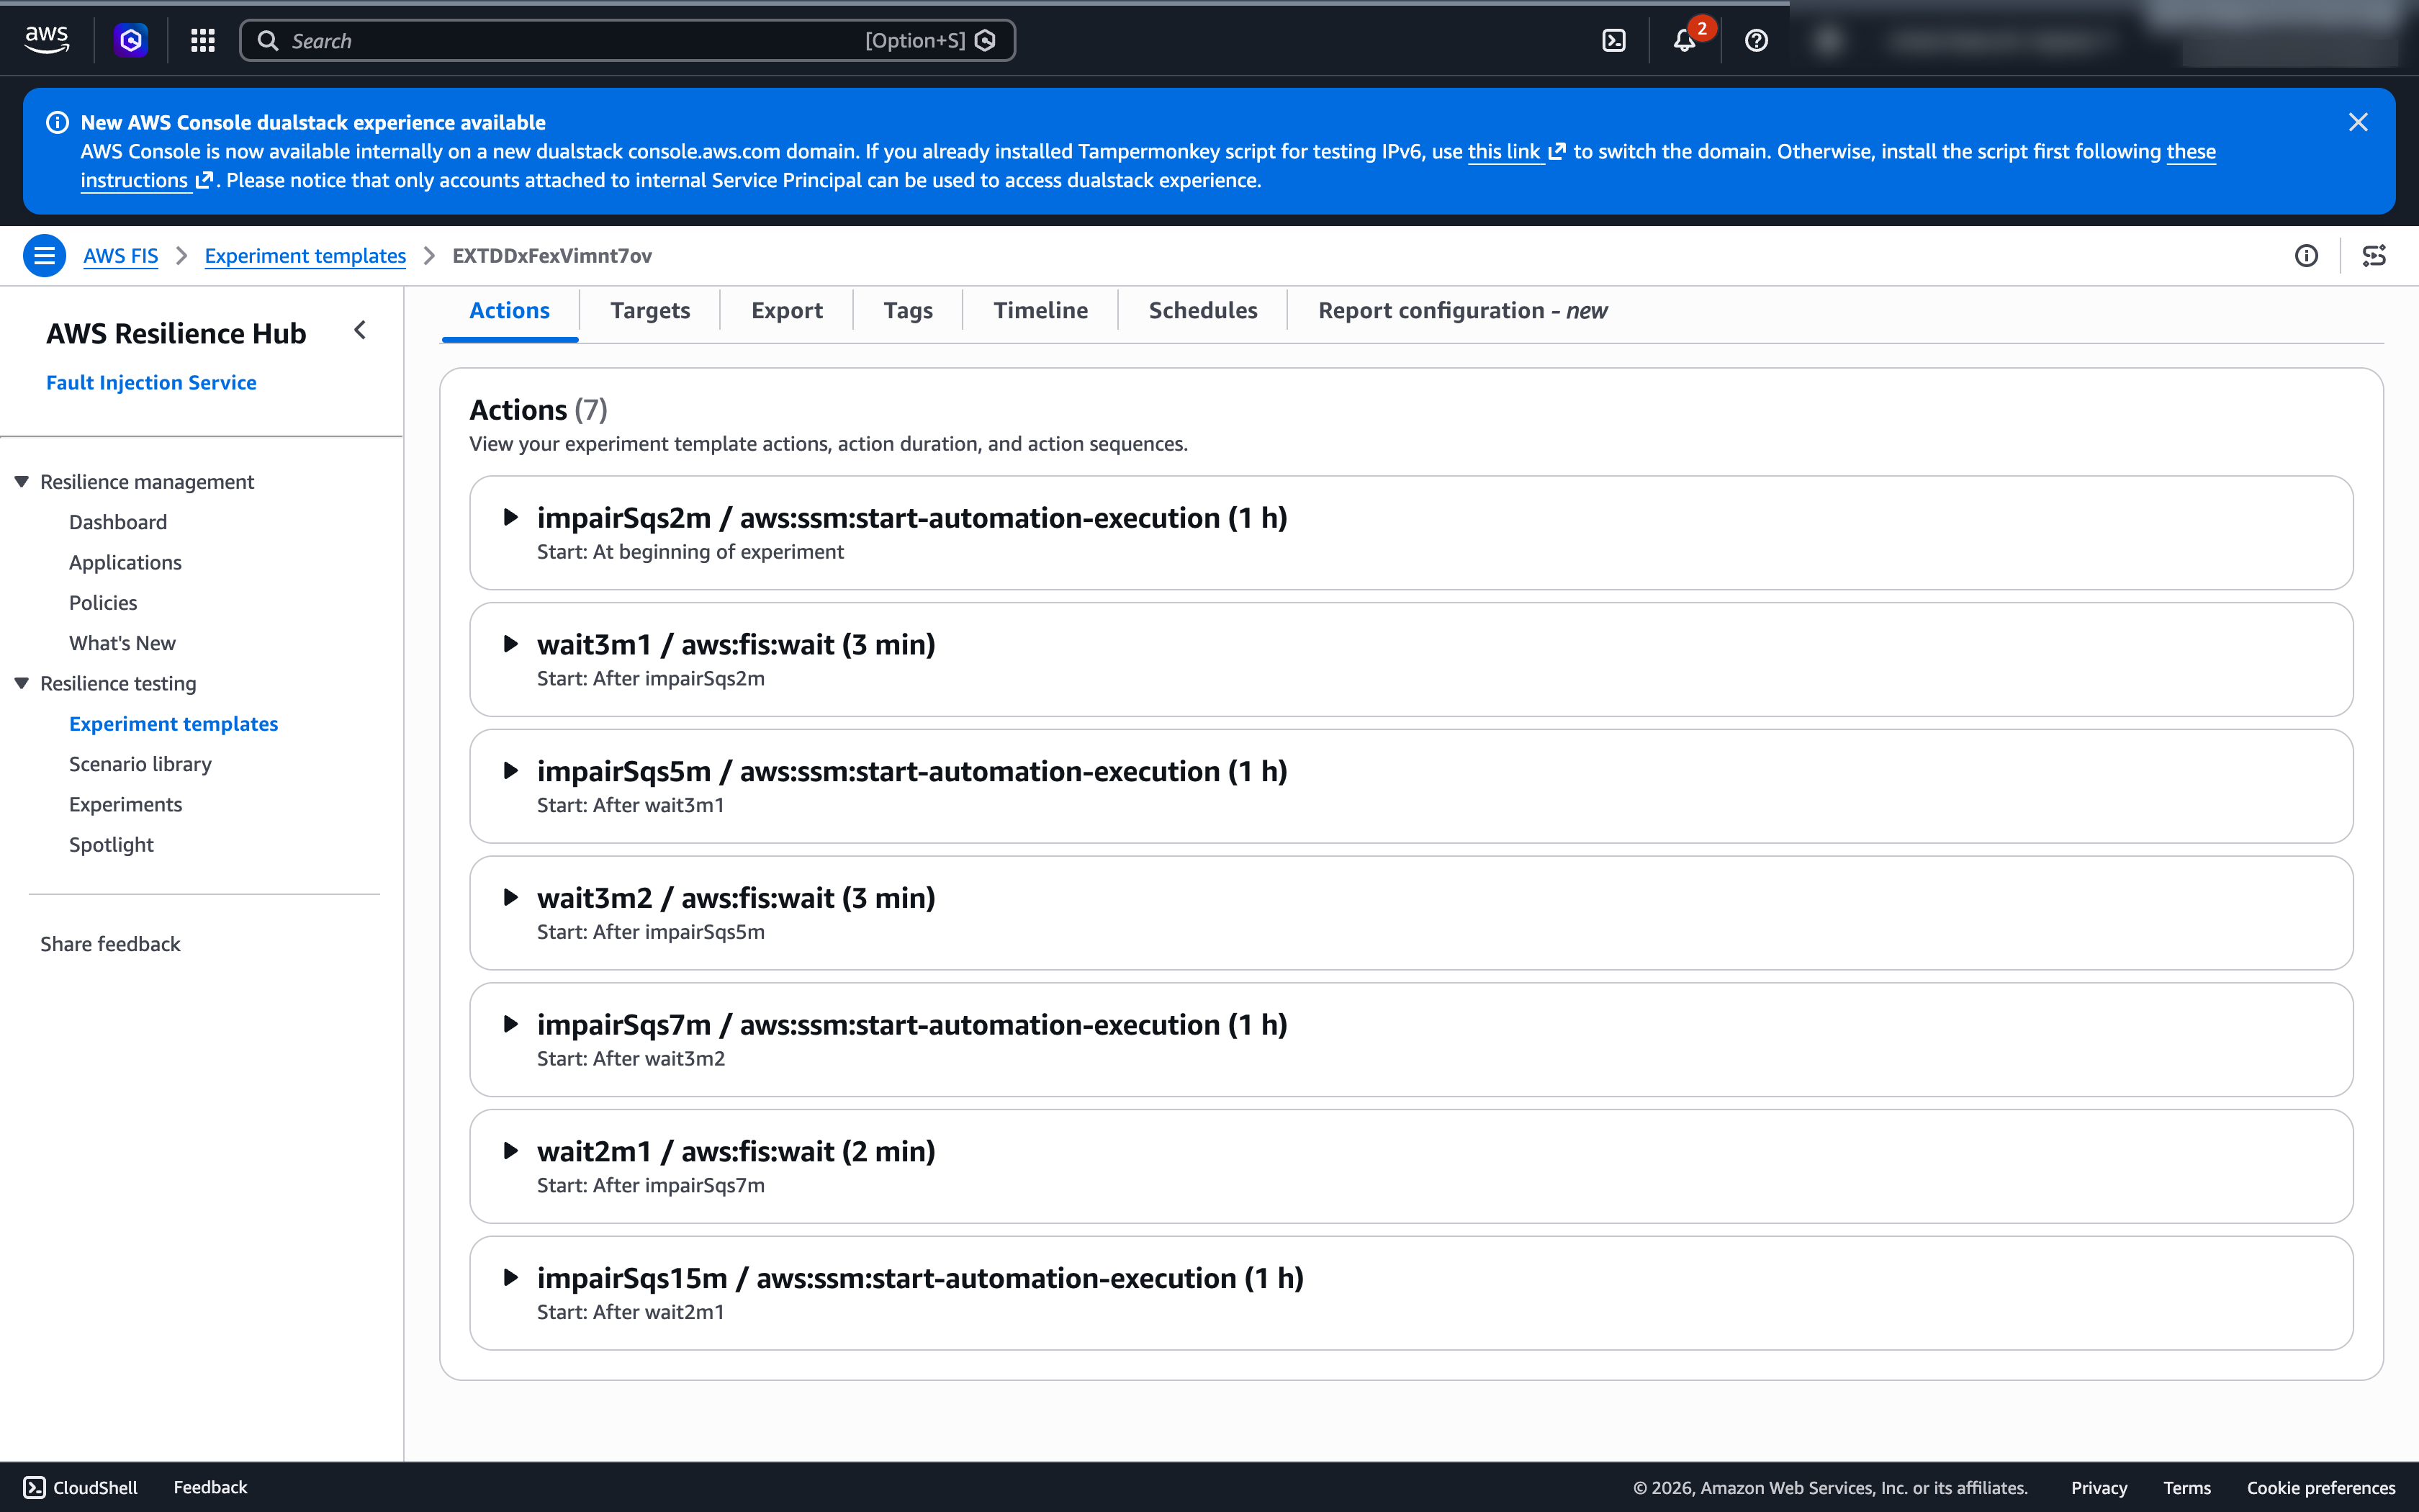
Task: Open Policies in the sidebar
Action: 103,603
